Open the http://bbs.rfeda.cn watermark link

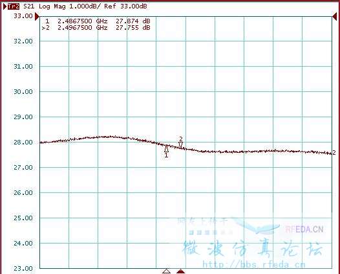pos(254,265)
